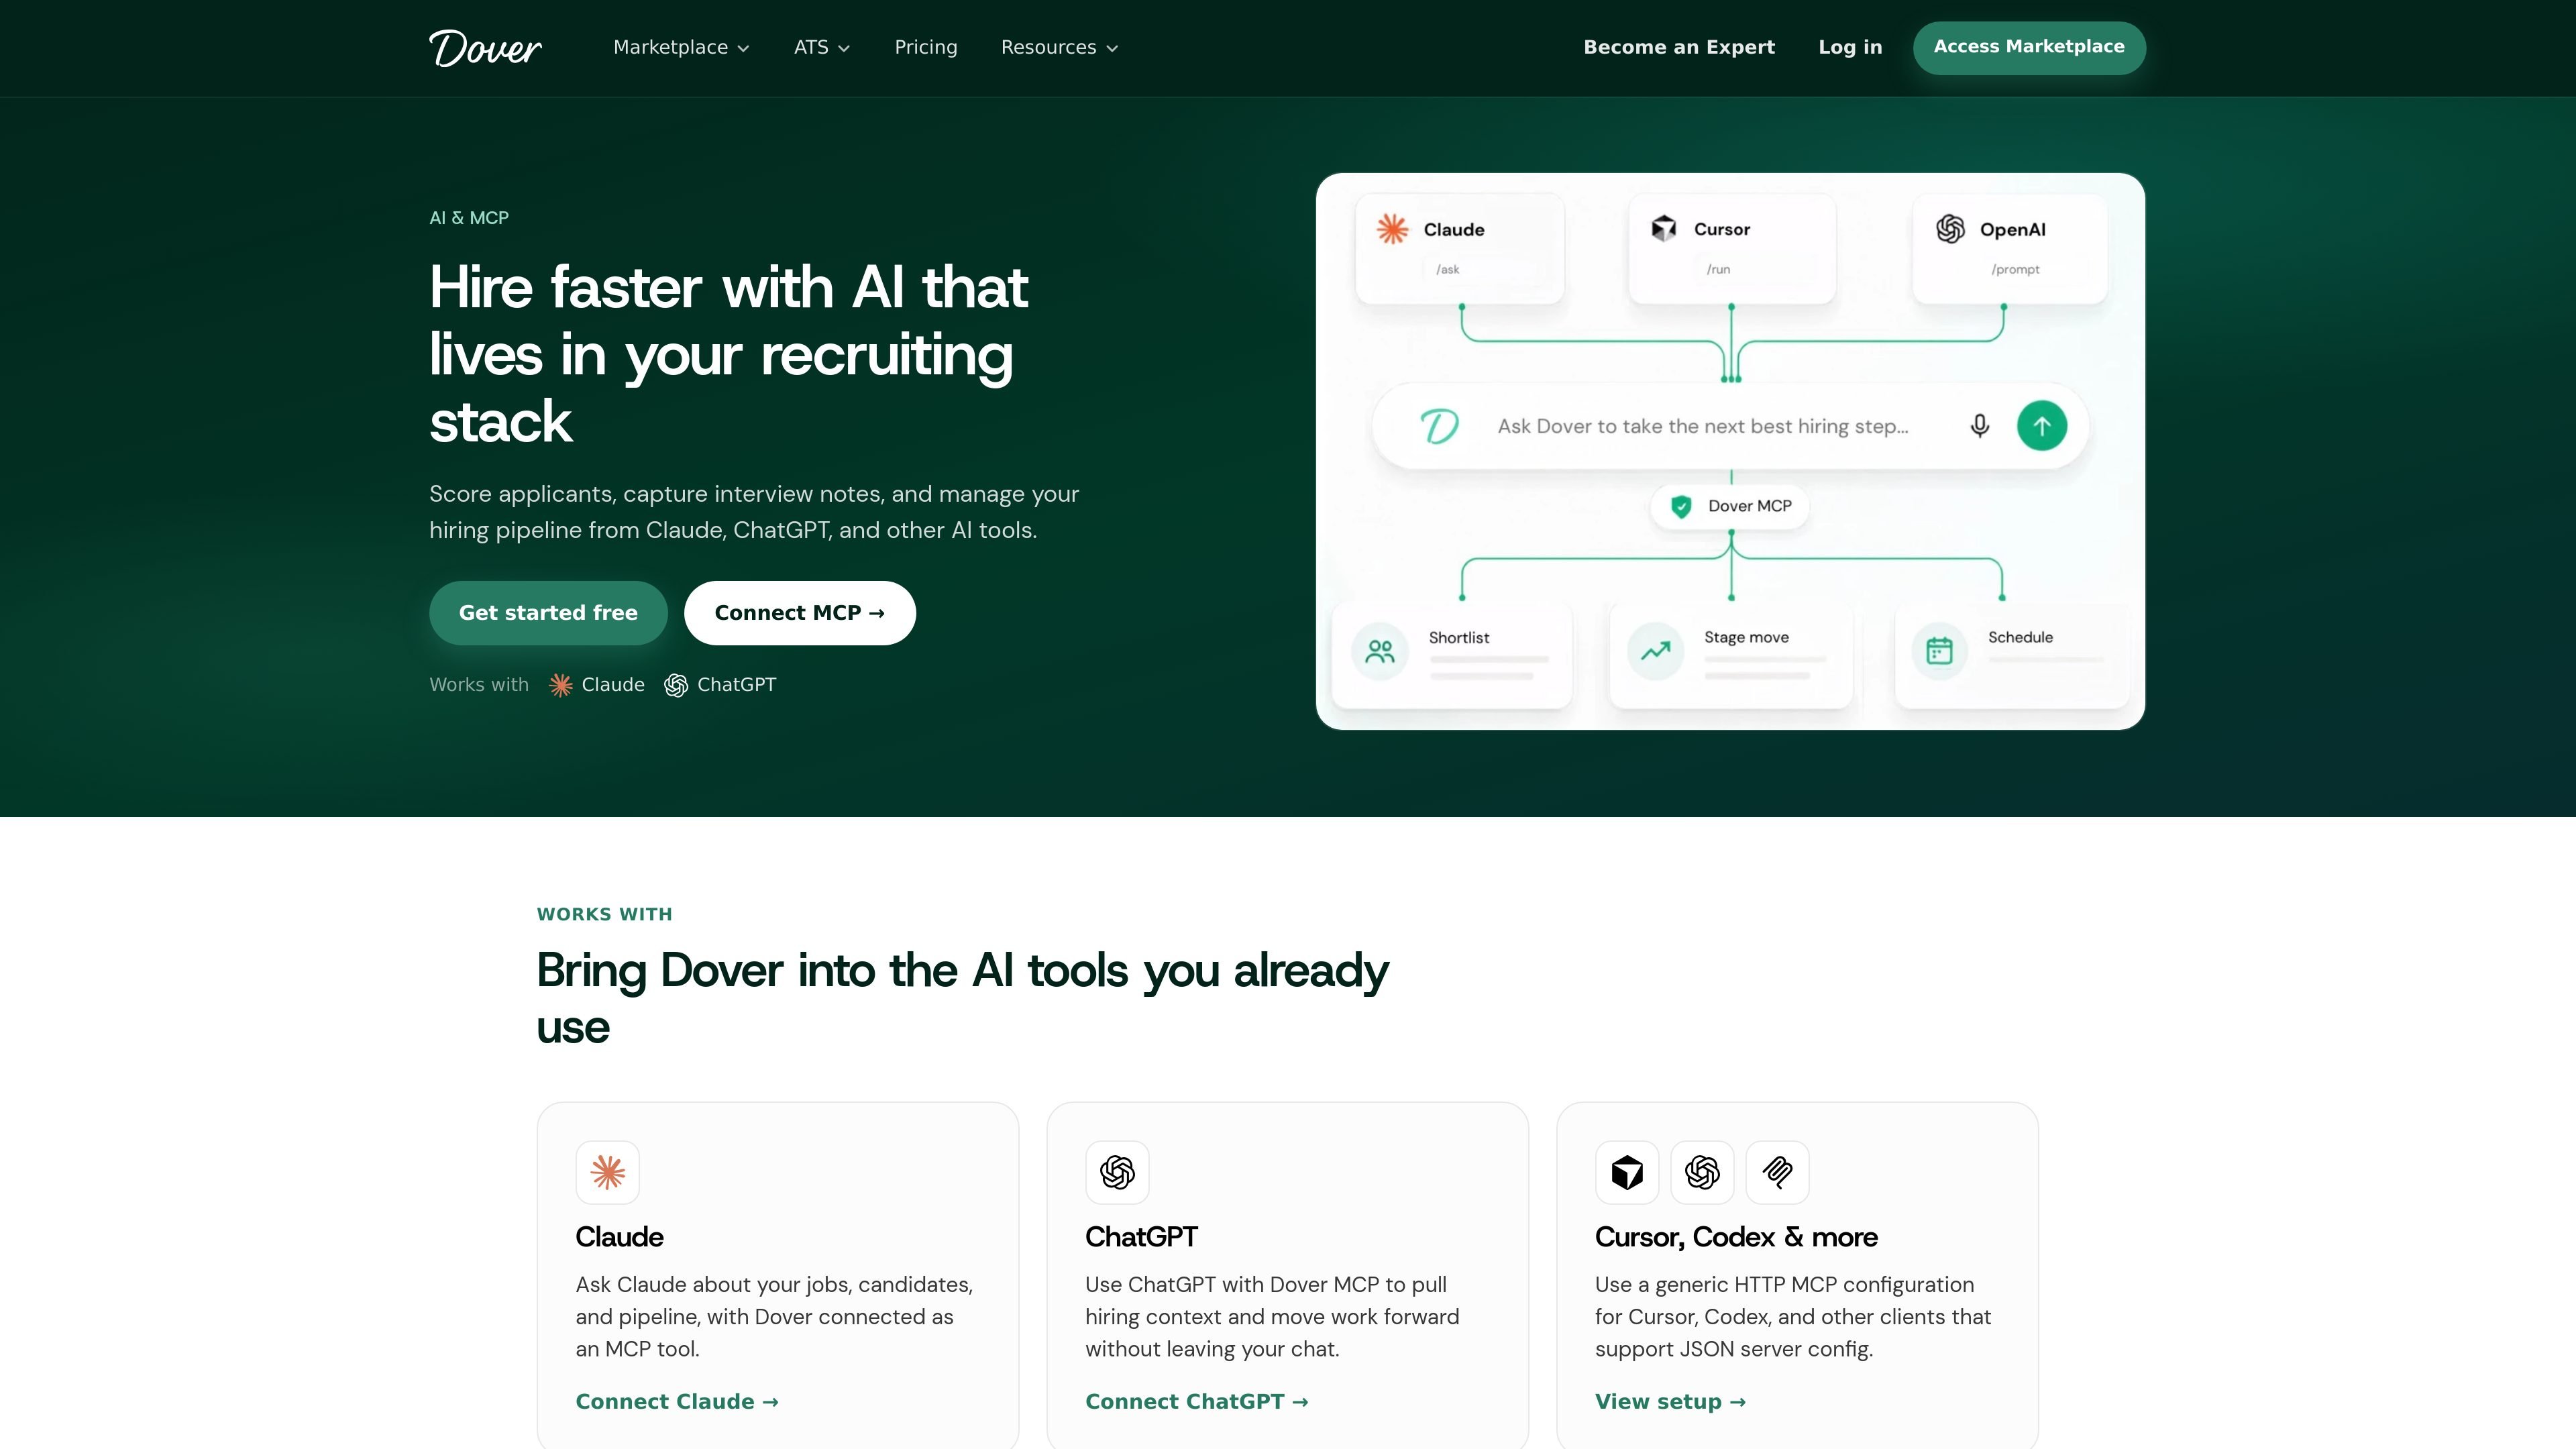Image resolution: width=2576 pixels, height=1449 pixels.
Task: Click the Connect MCP button
Action: (x=800, y=613)
